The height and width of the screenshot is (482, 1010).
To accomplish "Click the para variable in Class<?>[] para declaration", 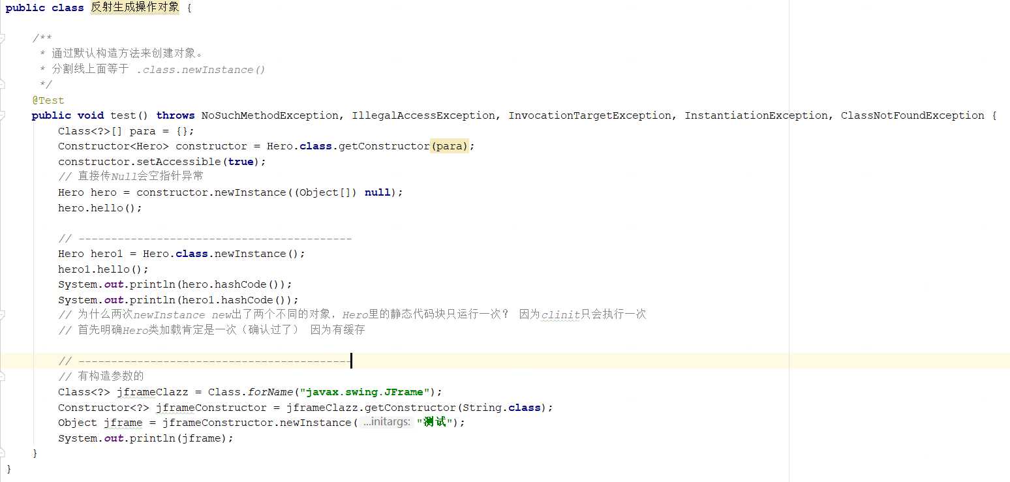I will (143, 130).
